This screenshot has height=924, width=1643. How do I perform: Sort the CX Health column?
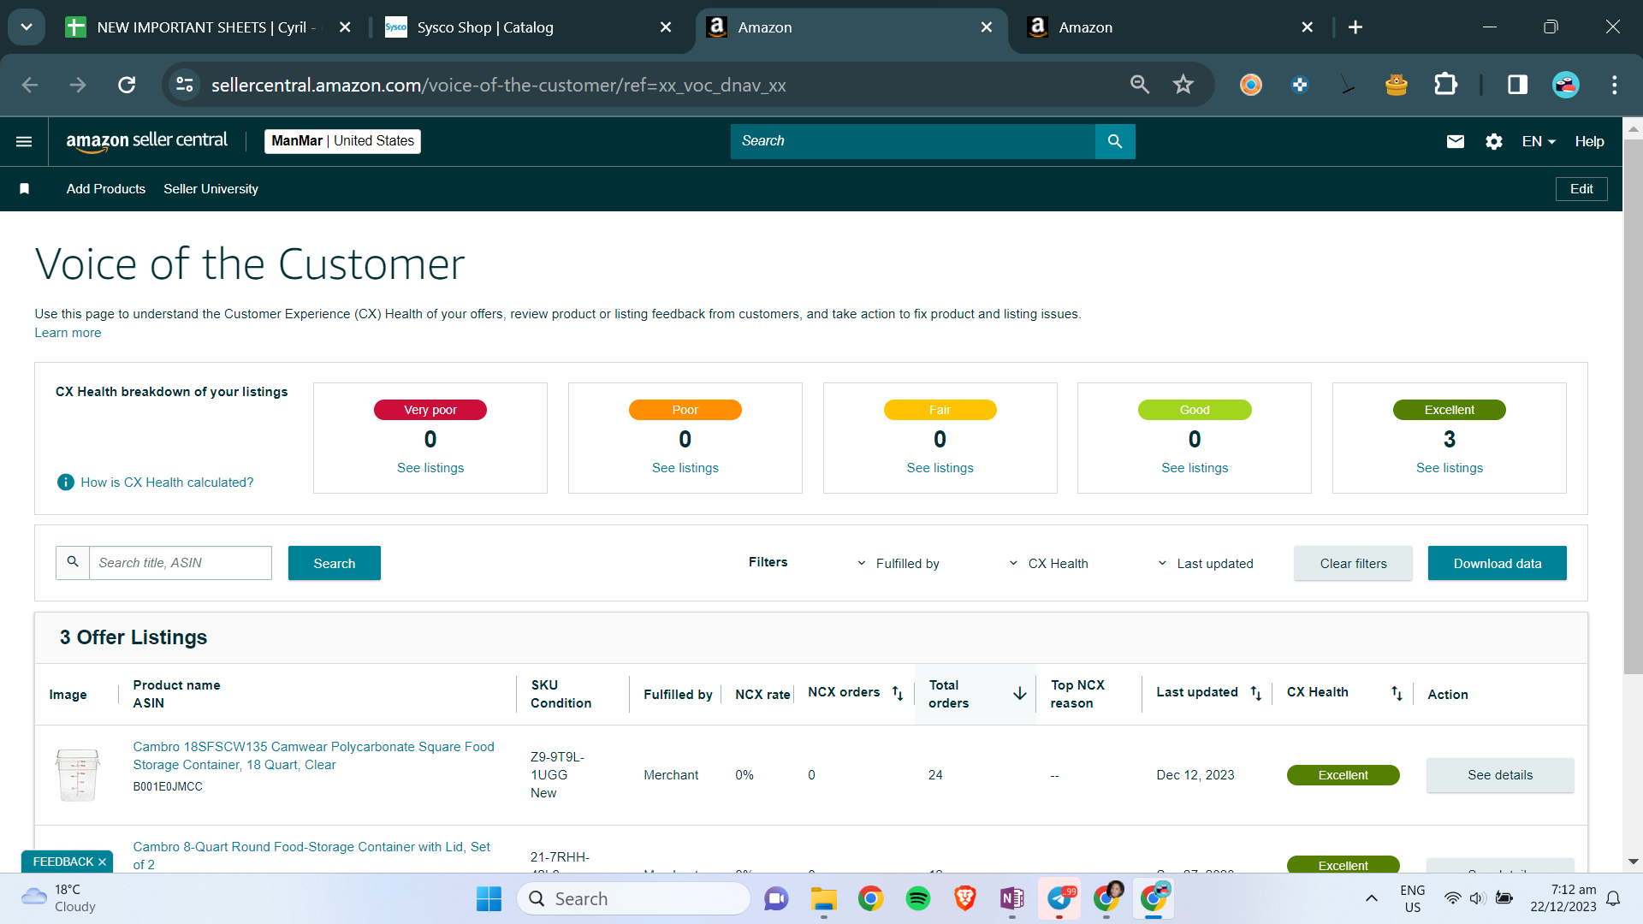coord(1397,693)
